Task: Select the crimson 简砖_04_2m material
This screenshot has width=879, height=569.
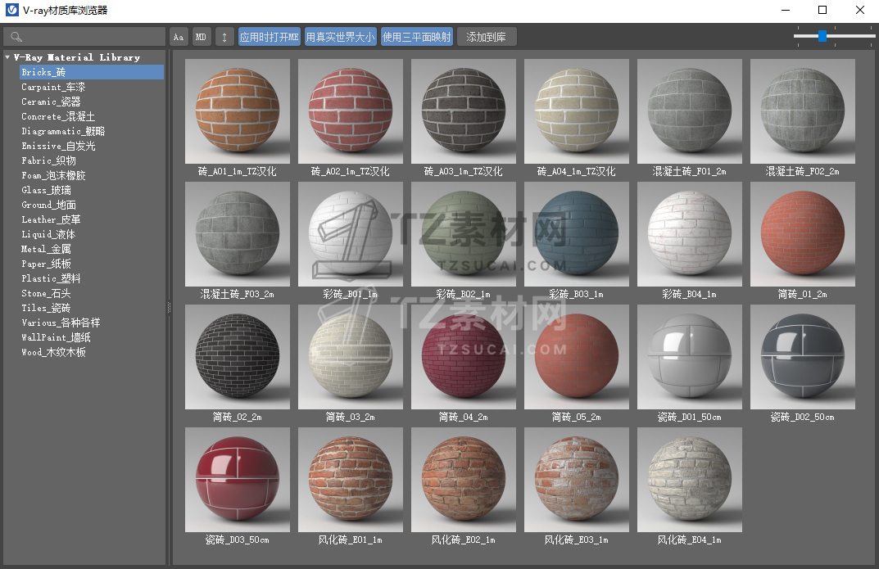Action: 464,357
